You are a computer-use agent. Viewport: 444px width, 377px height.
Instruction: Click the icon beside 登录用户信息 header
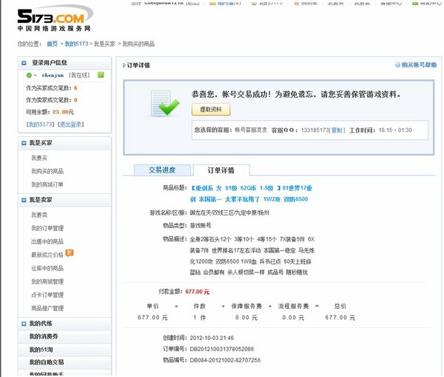(x=24, y=63)
